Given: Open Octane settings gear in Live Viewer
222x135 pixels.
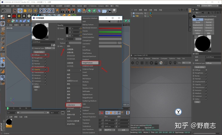Looking at the screenshot, I should (151, 63).
